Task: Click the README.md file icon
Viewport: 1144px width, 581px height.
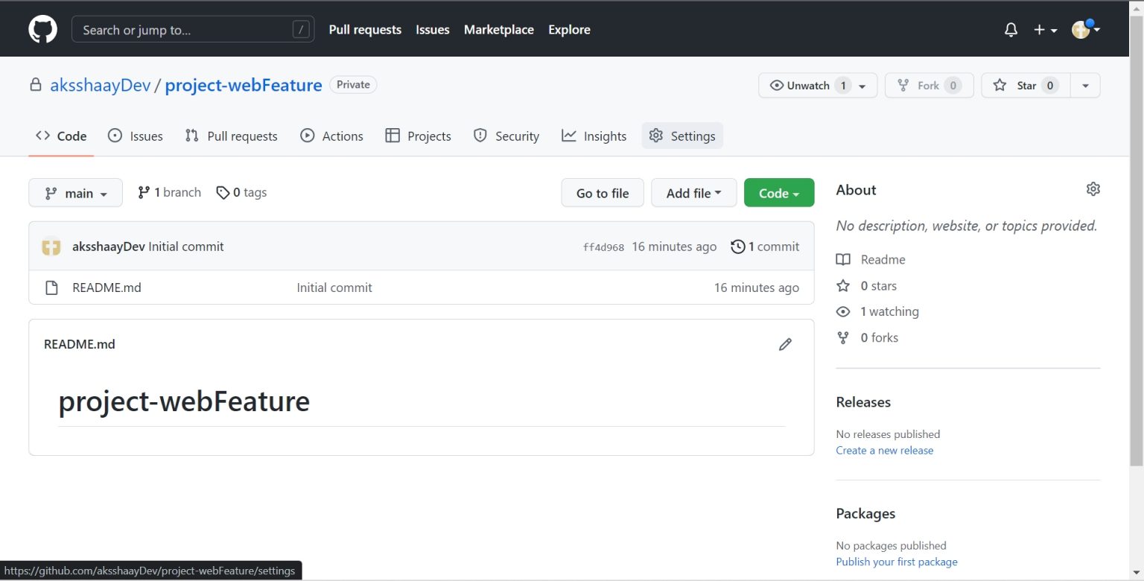Action: click(51, 288)
